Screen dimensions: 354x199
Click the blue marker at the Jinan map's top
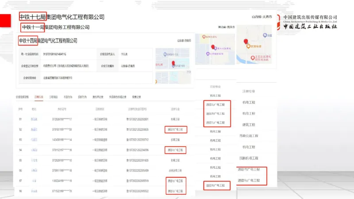point(165,54)
